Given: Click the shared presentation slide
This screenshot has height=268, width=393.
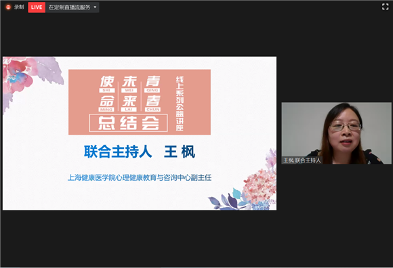Looking at the screenshot, I should 140,133.
